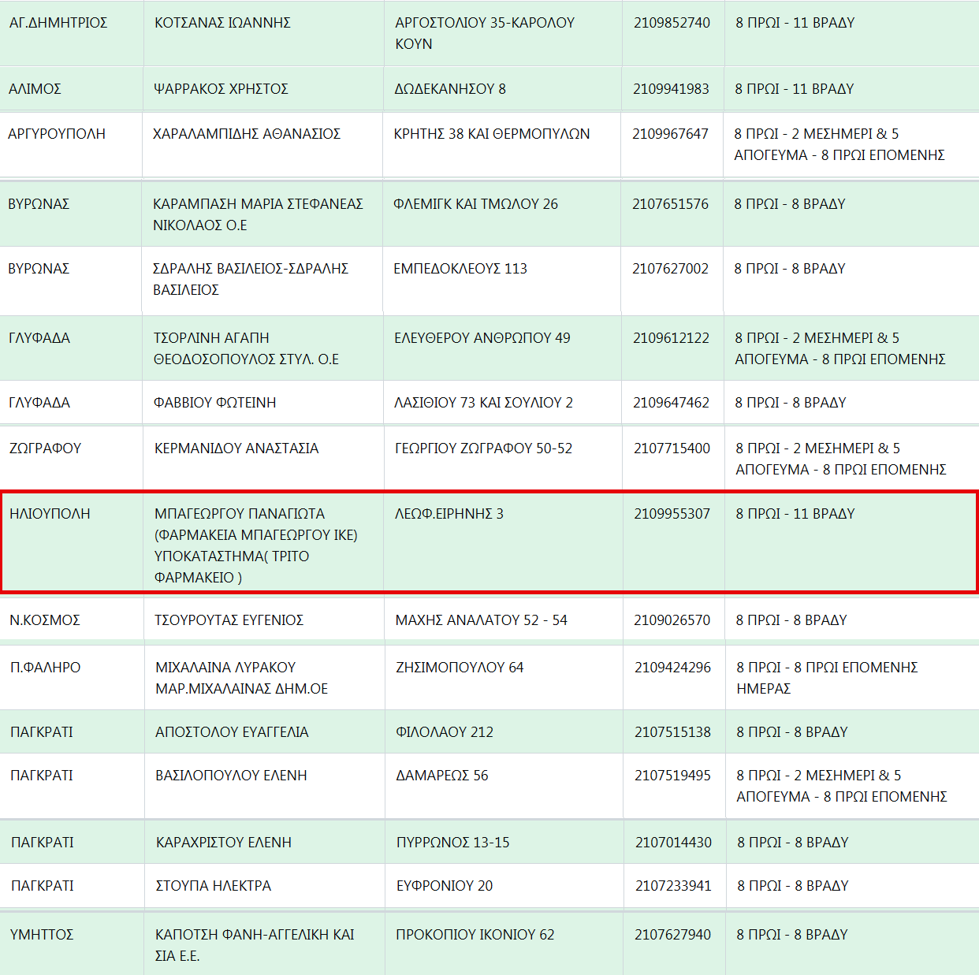The image size is (979, 975).
Task: Click pharmacist ΑΠΟΣΤΟΛΟΥ ΕΥΑΓΓΕΛΙΑ
Action: (x=232, y=732)
